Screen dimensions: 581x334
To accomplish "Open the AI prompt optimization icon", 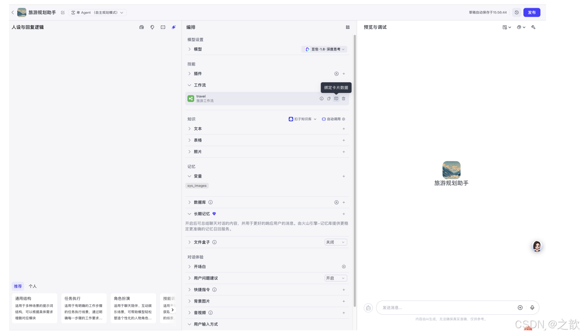I will pos(174,27).
